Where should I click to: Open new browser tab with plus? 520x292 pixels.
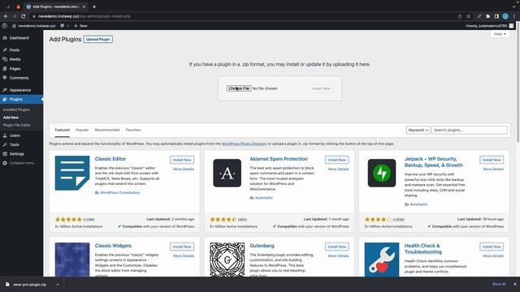coord(94,6)
